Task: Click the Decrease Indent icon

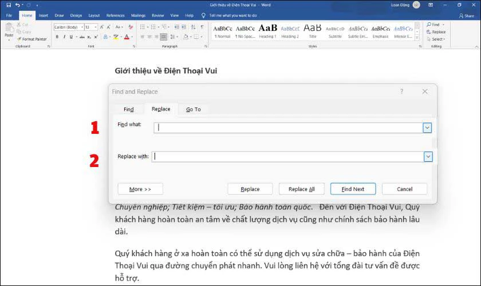Action: 177,27
